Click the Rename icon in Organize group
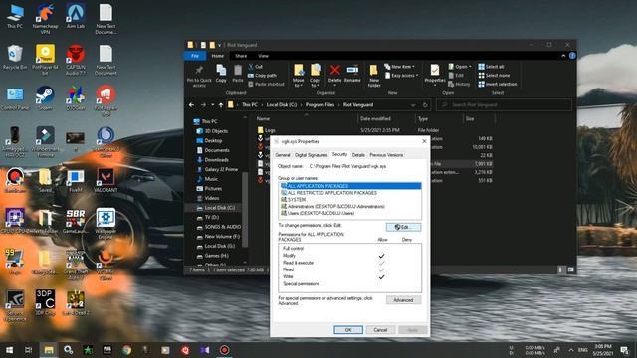 pos(352,70)
